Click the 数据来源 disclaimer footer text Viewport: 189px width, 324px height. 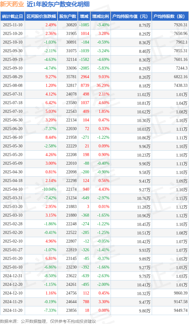(x=48, y=321)
